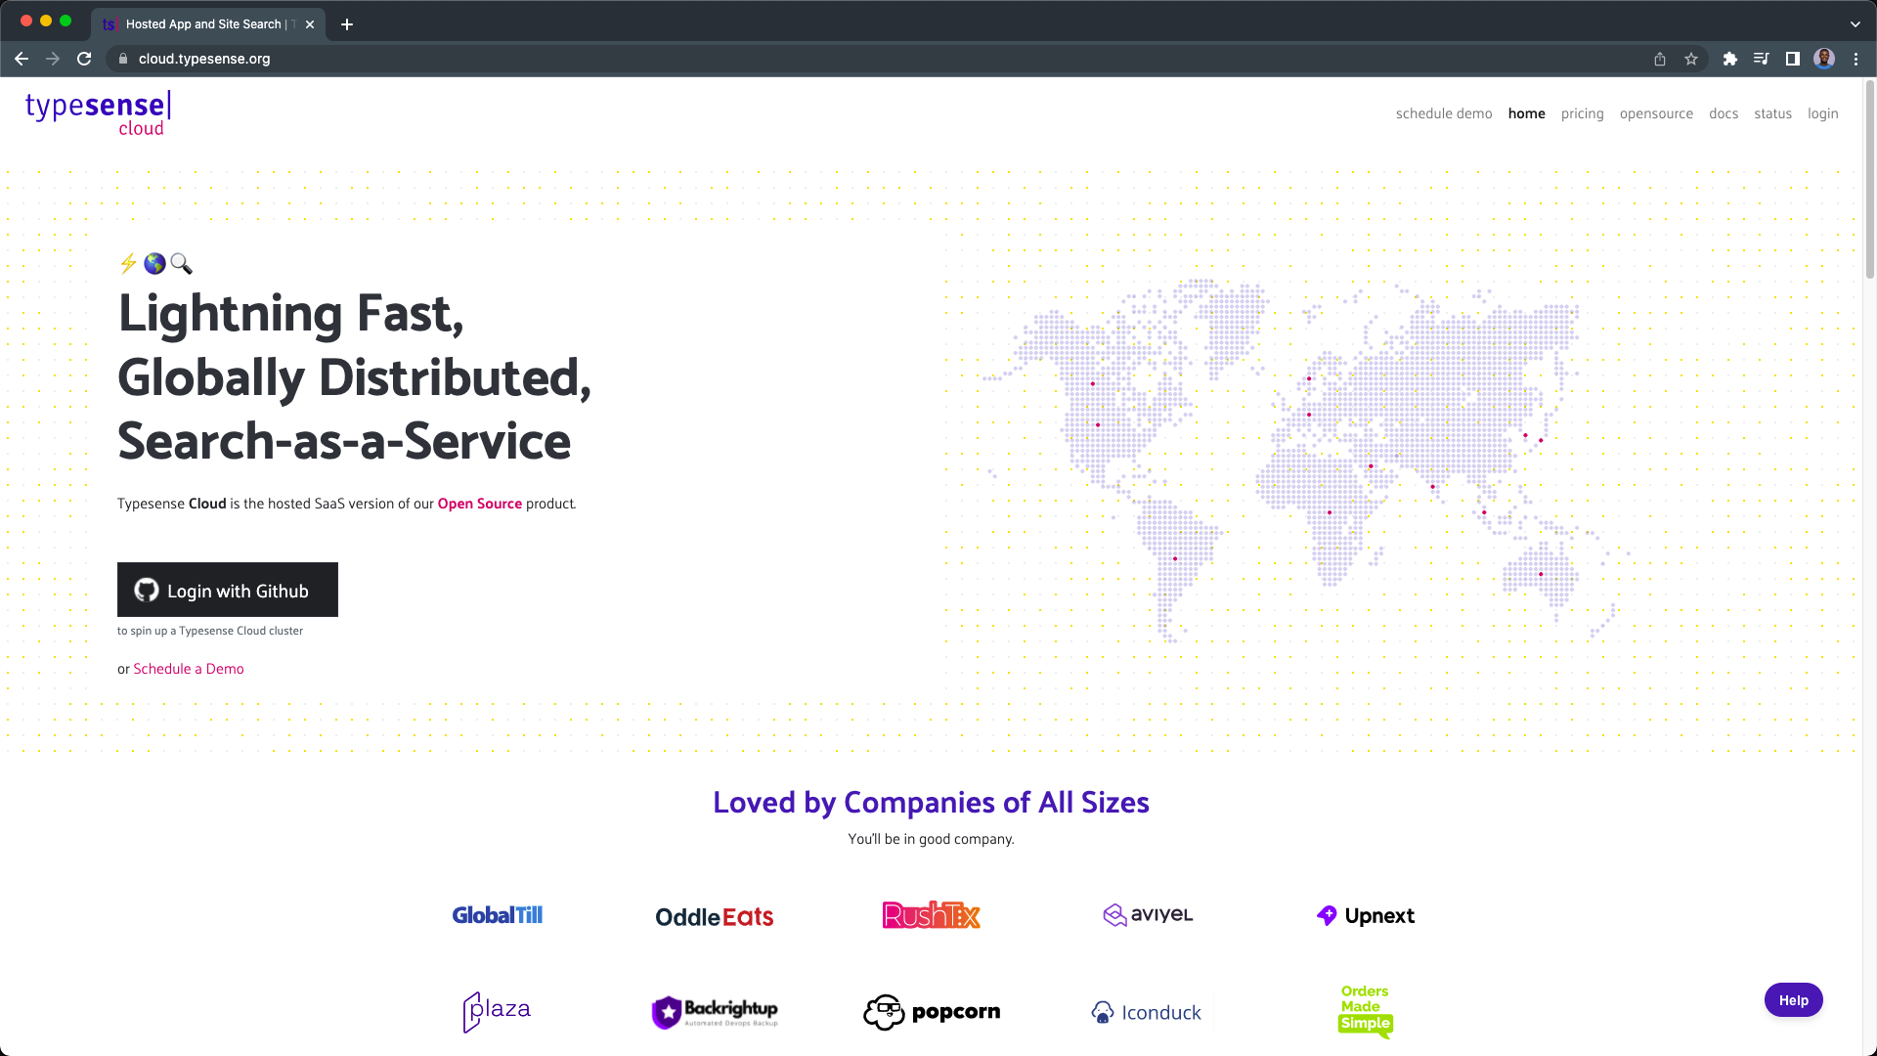Click the text You'll be in good company
1877x1056 pixels.
coord(931,839)
